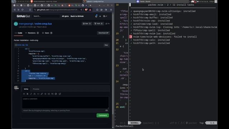
Task: Click the packer.nvim install tasks header
Action: click(x=171, y=5)
